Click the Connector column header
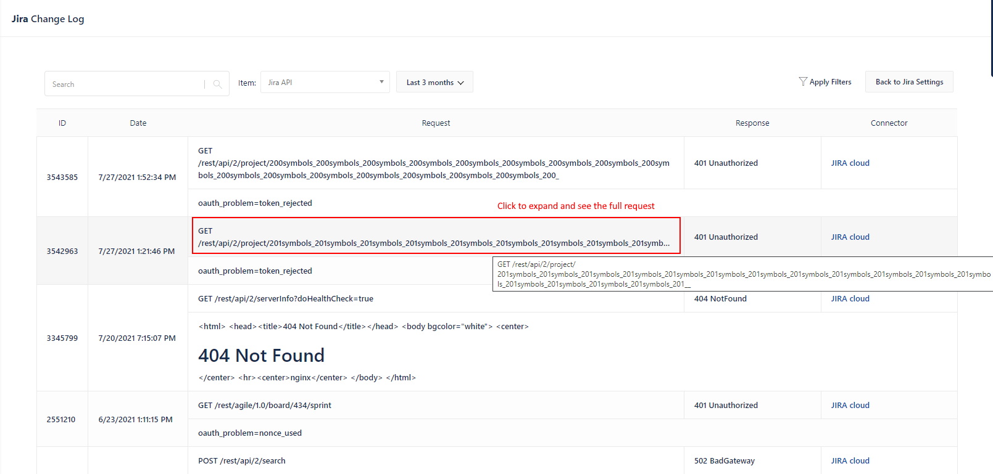Screen dimensions: 993x474 [x=889, y=123]
